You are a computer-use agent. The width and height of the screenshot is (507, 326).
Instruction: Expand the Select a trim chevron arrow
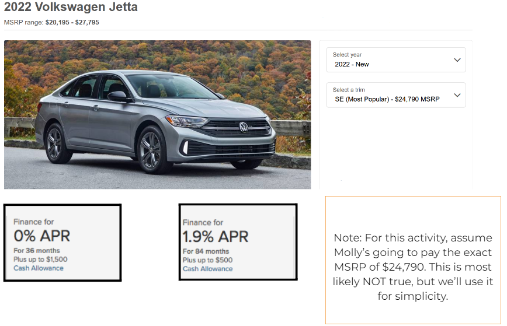click(x=457, y=94)
